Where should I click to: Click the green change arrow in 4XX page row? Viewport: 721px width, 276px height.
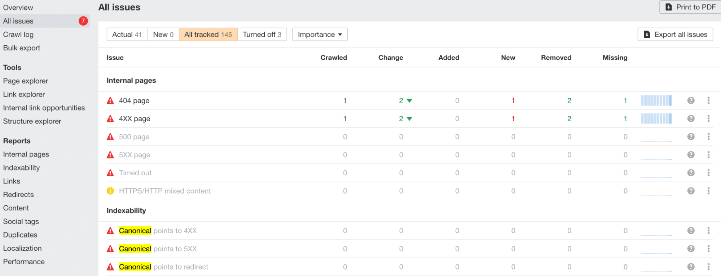(x=409, y=119)
